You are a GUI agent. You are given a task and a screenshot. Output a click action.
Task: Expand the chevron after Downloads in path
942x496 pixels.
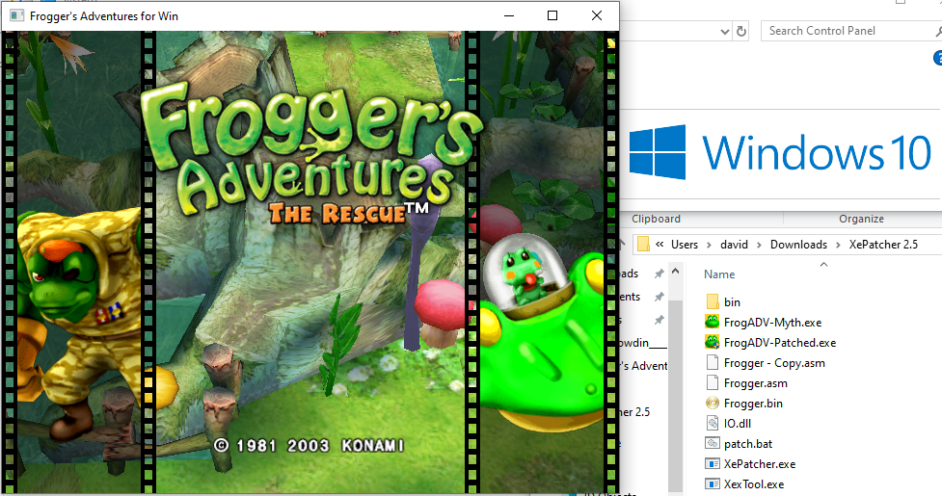838,245
